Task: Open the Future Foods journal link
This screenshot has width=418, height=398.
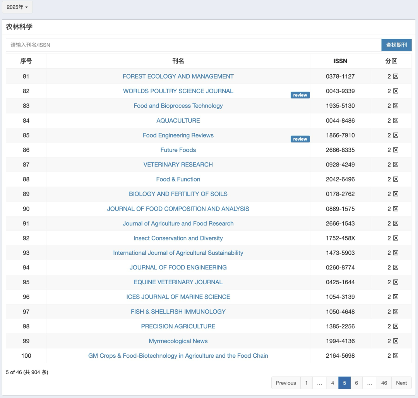Action: coord(178,150)
